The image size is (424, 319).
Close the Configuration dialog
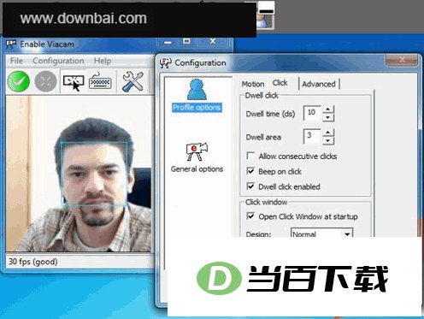402,60
